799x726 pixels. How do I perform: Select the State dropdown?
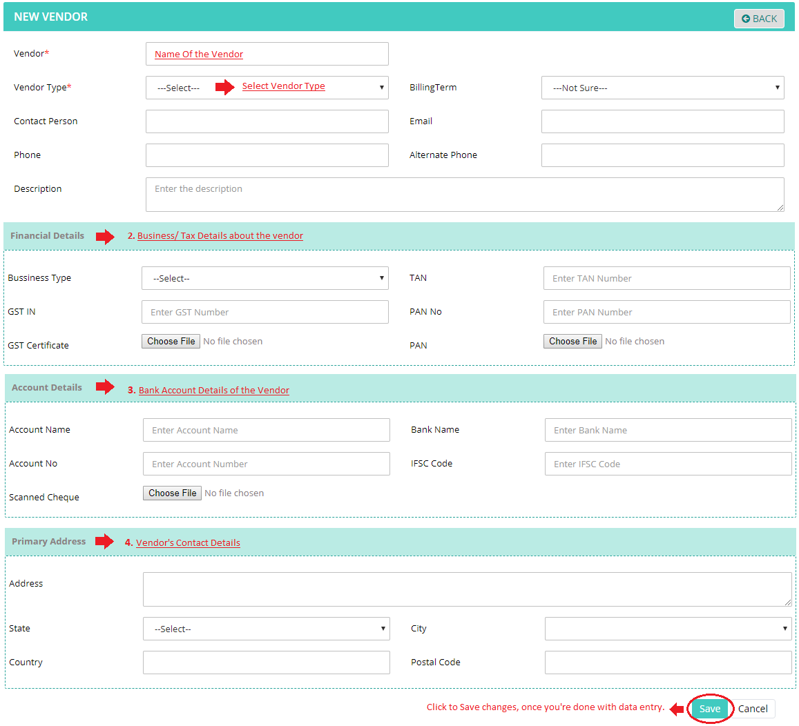point(266,629)
